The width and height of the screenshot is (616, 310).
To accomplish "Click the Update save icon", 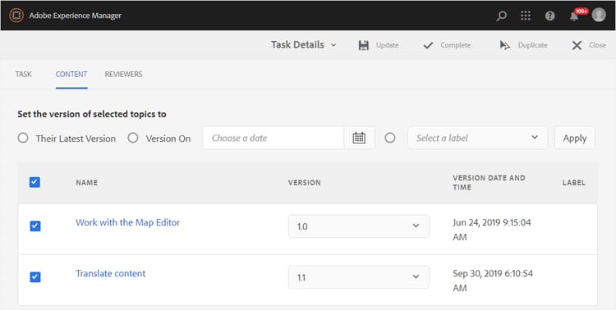I will pos(363,45).
